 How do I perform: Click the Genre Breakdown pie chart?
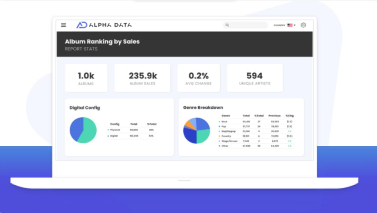197,130
